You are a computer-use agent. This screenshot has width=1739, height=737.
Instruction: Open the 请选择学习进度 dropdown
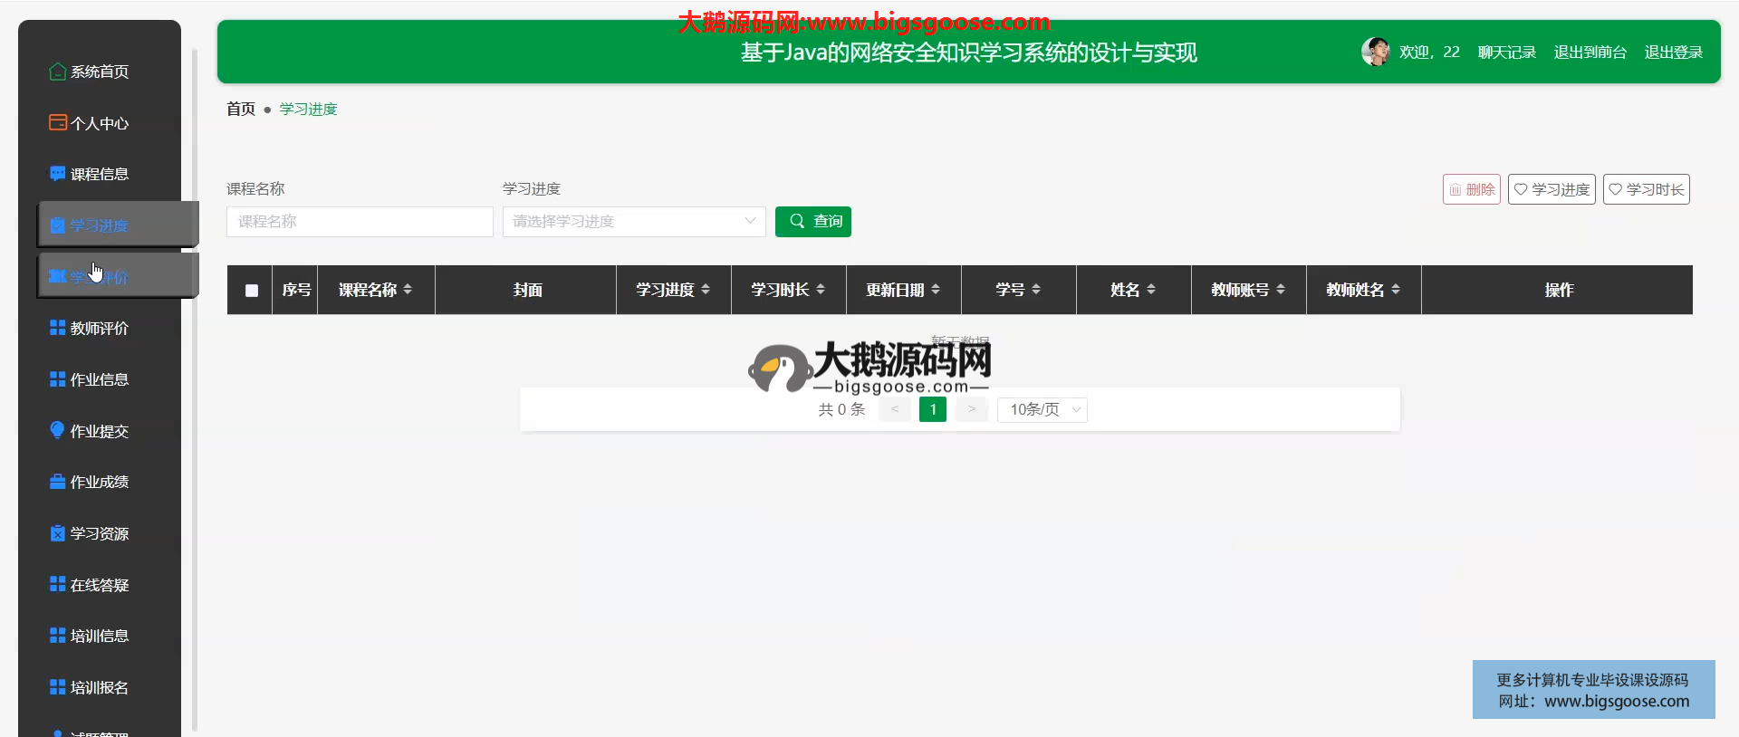[634, 222]
